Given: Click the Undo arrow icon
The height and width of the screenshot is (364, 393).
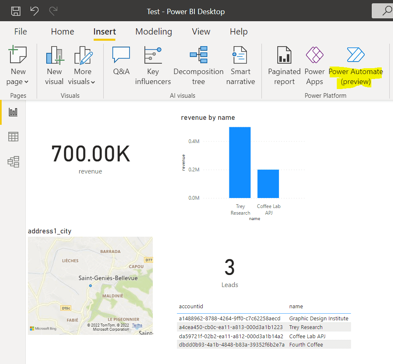Looking at the screenshot, I should [34, 11].
